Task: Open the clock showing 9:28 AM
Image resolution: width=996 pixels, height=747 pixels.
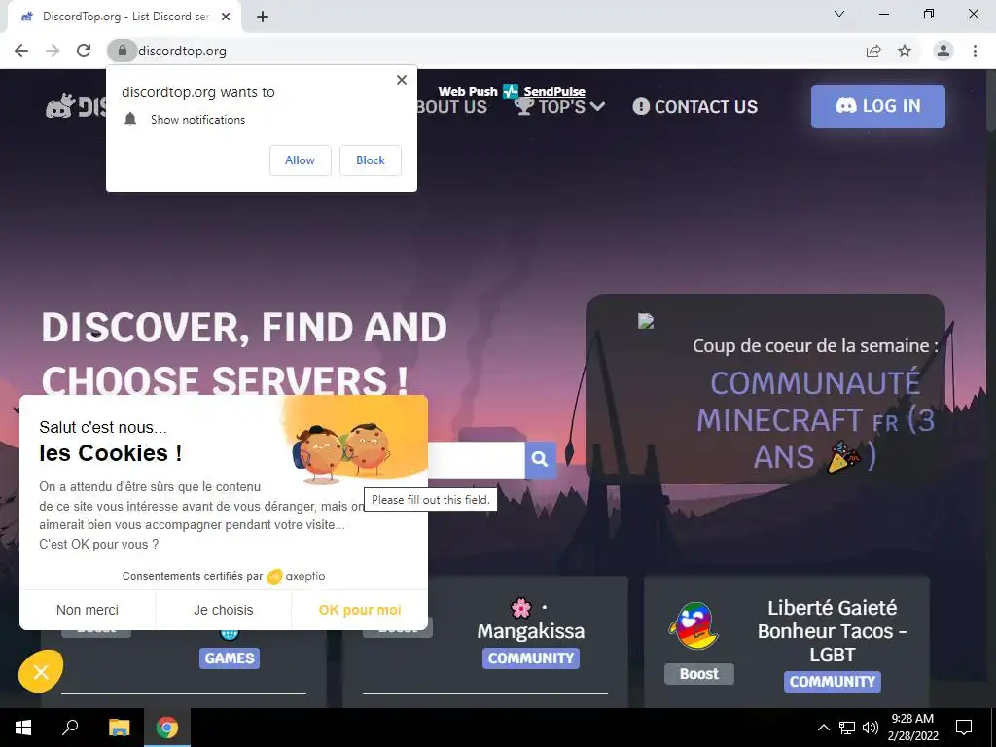Action: tap(912, 728)
